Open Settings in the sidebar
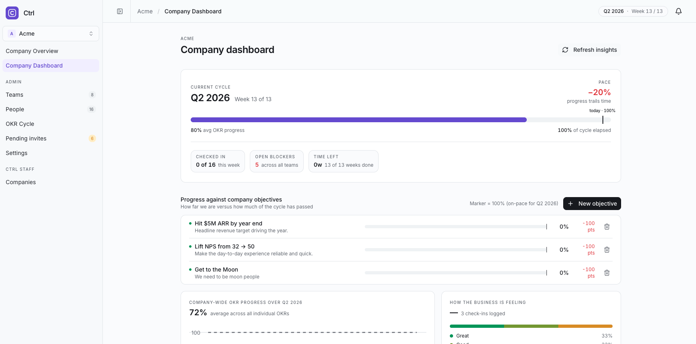 pyautogui.click(x=51, y=153)
